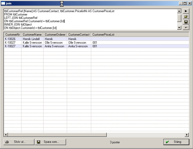Sort by CustomerNr column header
Screen dimensions: 193x149
click(12, 35)
